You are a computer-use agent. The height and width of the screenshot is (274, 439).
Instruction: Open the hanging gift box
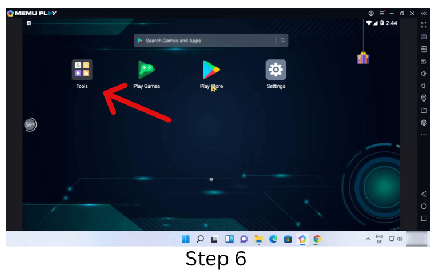pyautogui.click(x=363, y=58)
